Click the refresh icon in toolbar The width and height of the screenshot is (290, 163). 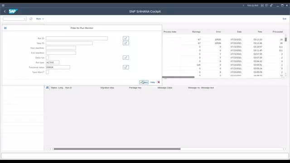(31, 19)
